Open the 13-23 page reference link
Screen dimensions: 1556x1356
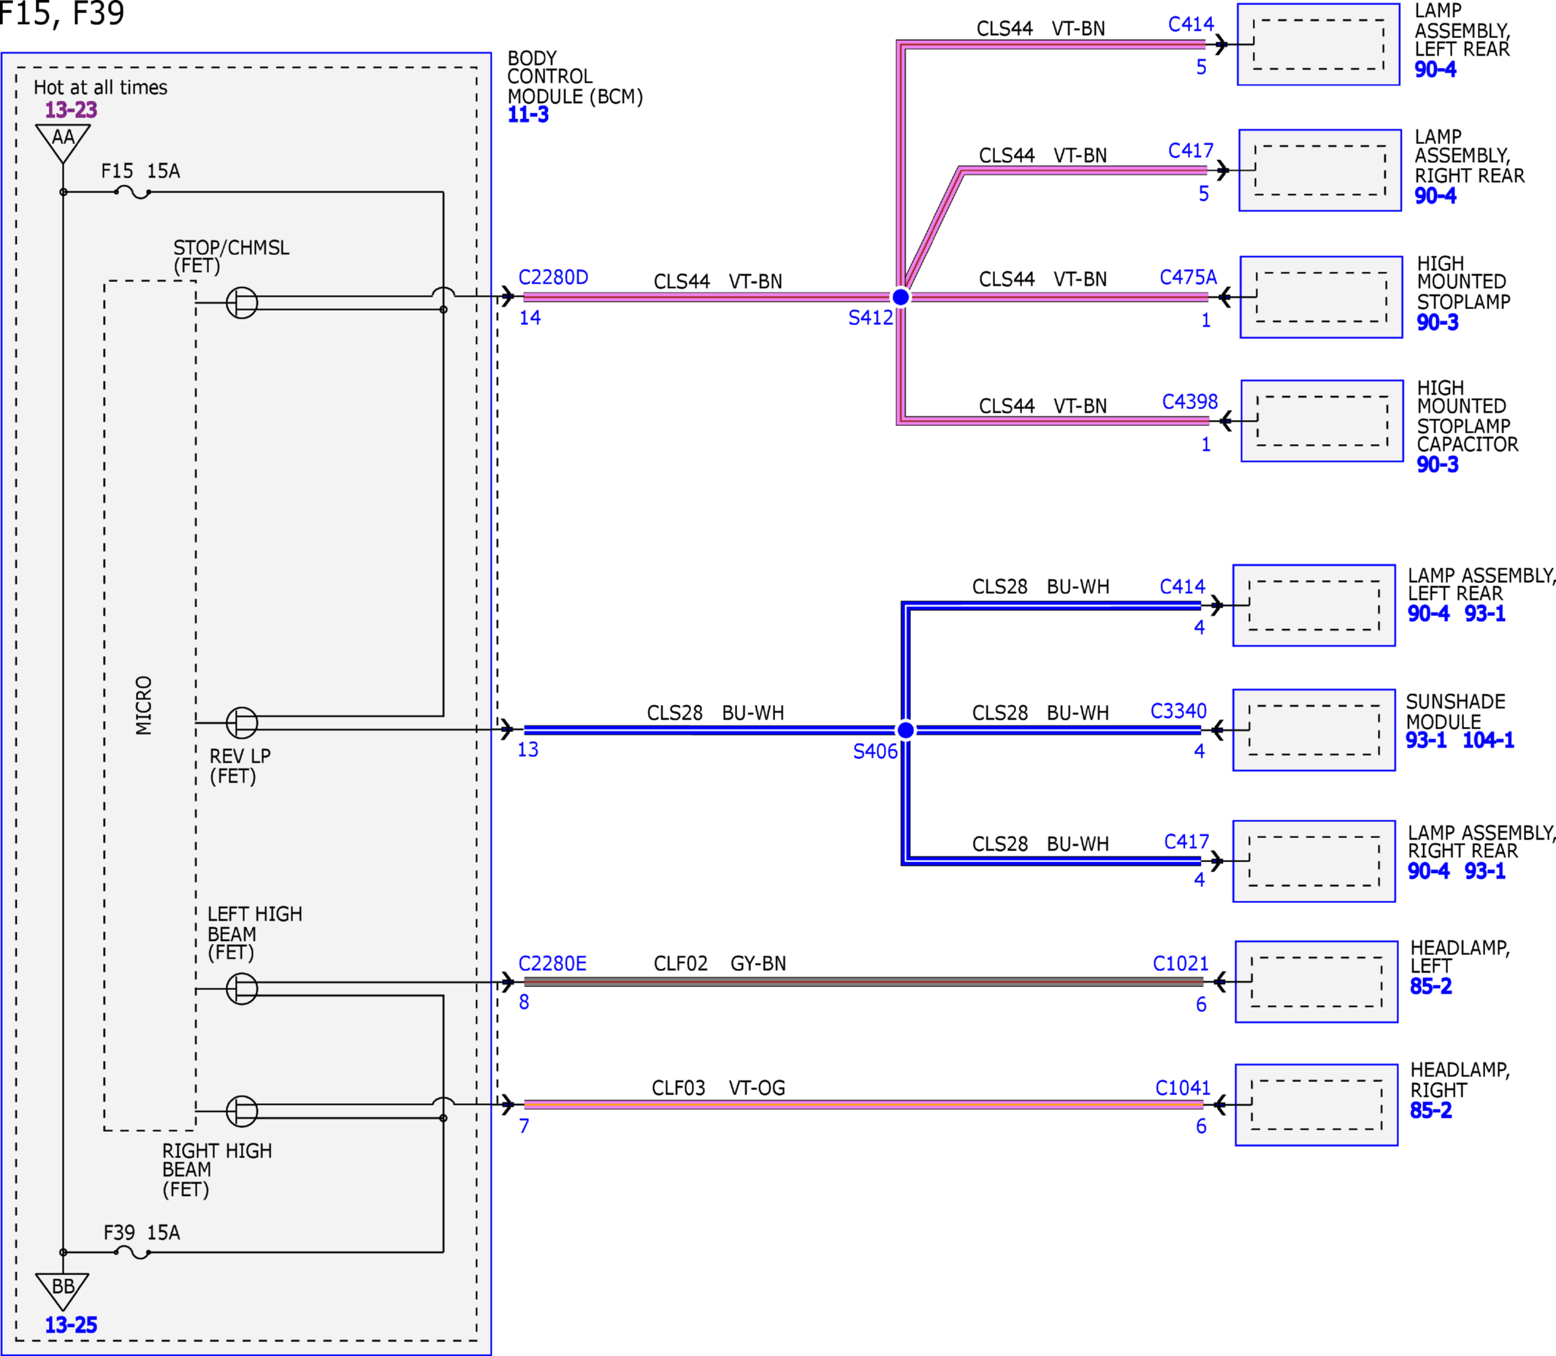71,110
